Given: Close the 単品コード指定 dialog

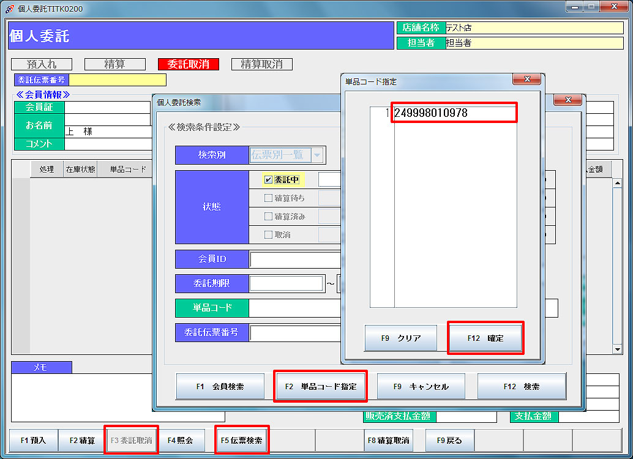Looking at the screenshot, I should tap(526, 79).
